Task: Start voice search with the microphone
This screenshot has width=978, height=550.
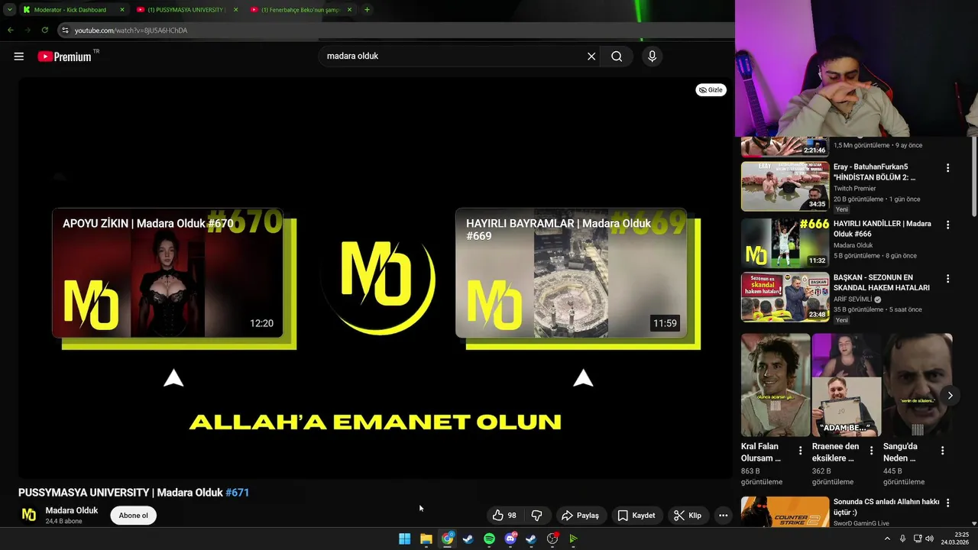Action: 652,57
